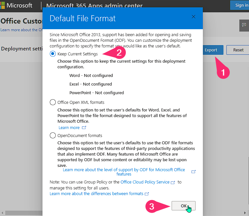Open ODF level of support link
Image resolution: width=249 pixels, height=216 pixels.
(x=124, y=172)
